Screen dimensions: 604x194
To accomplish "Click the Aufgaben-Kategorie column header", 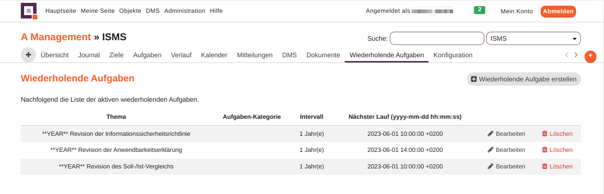I will click(252, 116).
